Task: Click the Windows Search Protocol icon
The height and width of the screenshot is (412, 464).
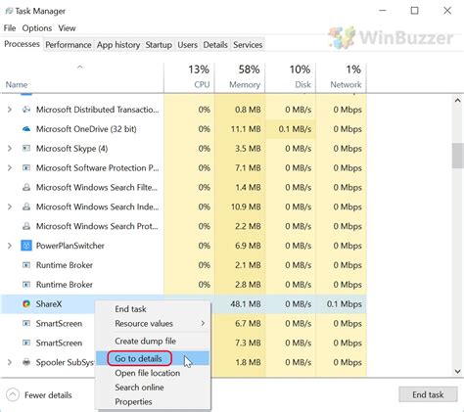Action: click(x=26, y=226)
